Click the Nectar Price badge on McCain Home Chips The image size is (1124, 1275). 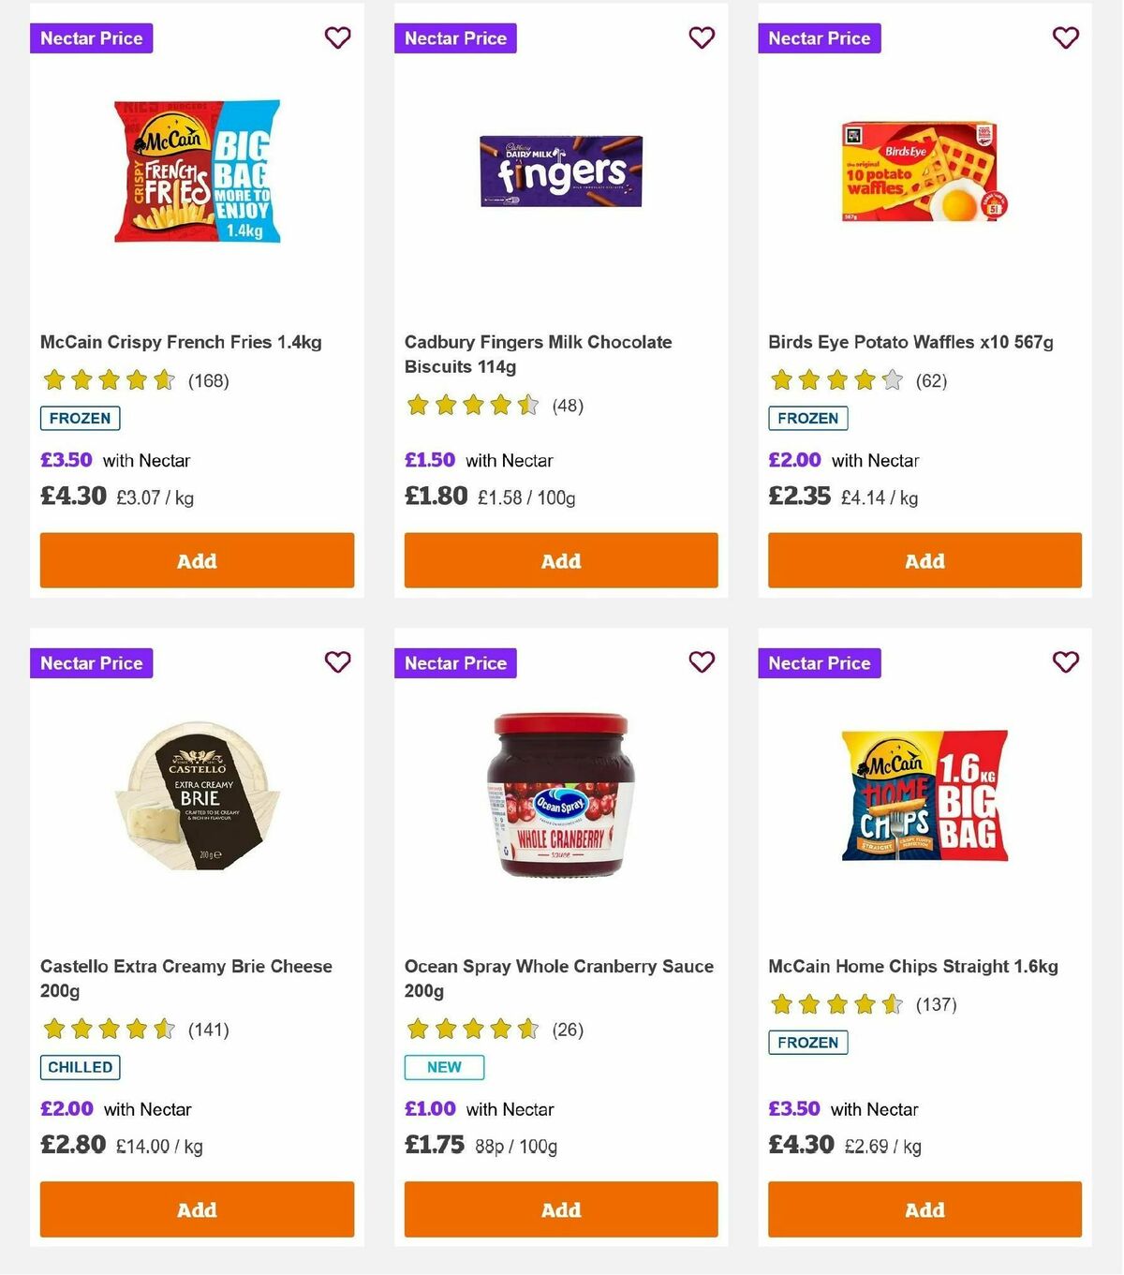coord(819,662)
